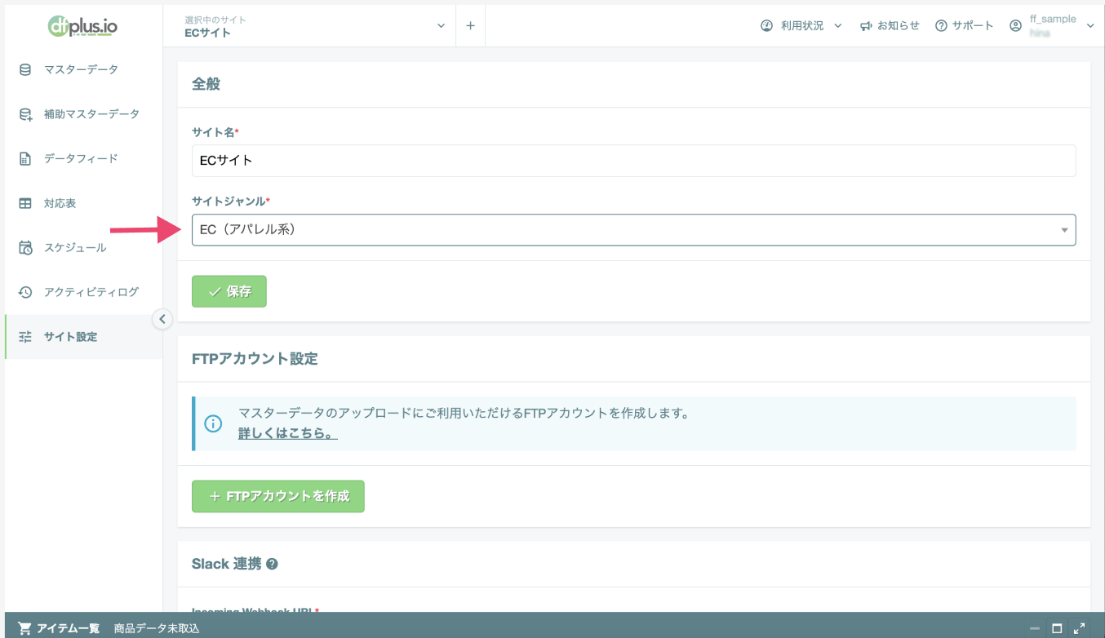Open アイテム一覧 bottom panel
The image size is (1105, 638).
click(x=69, y=628)
